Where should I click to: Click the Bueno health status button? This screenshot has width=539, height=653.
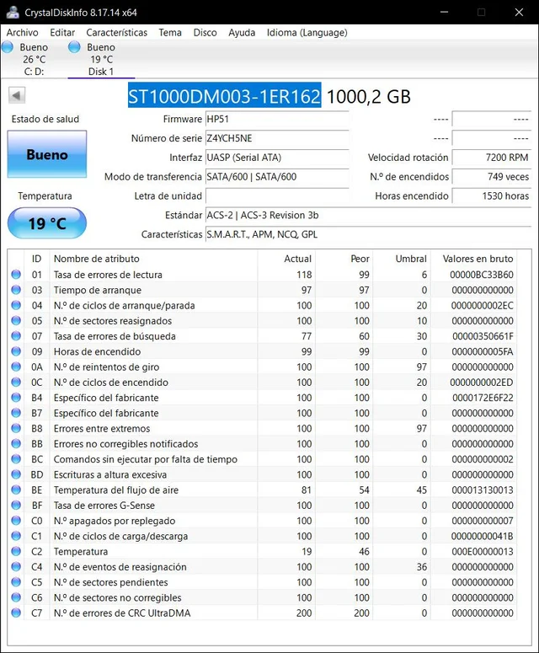pyautogui.click(x=47, y=154)
